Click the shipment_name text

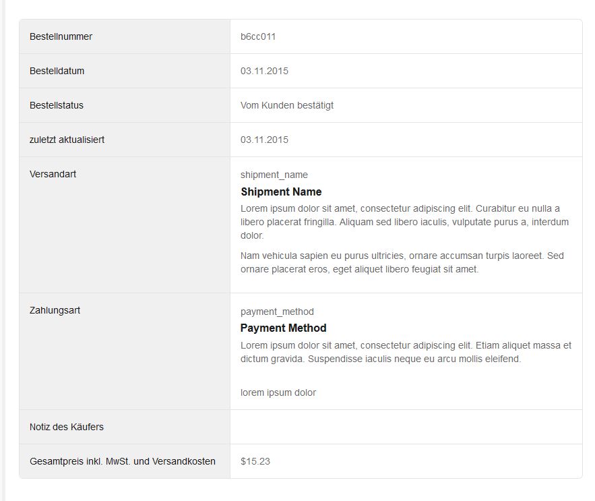click(x=274, y=175)
